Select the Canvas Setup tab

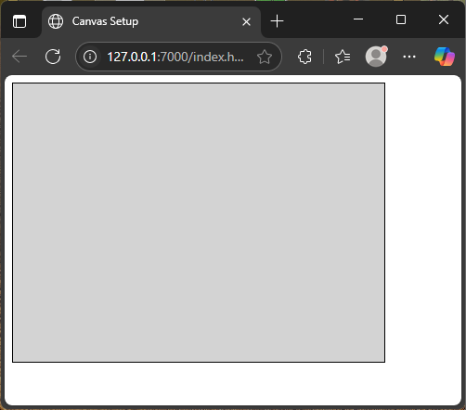[151, 21]
